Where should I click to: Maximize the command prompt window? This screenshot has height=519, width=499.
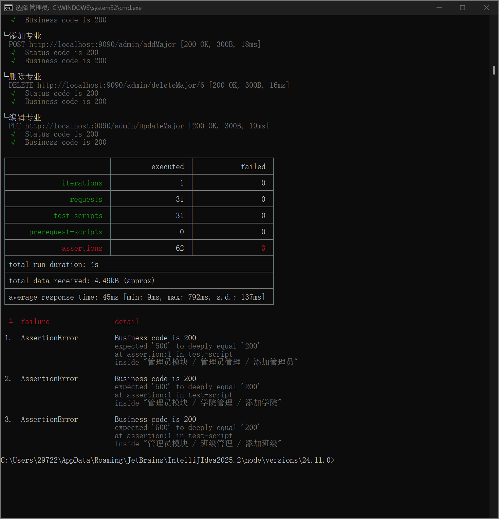[x=462, y=7]
